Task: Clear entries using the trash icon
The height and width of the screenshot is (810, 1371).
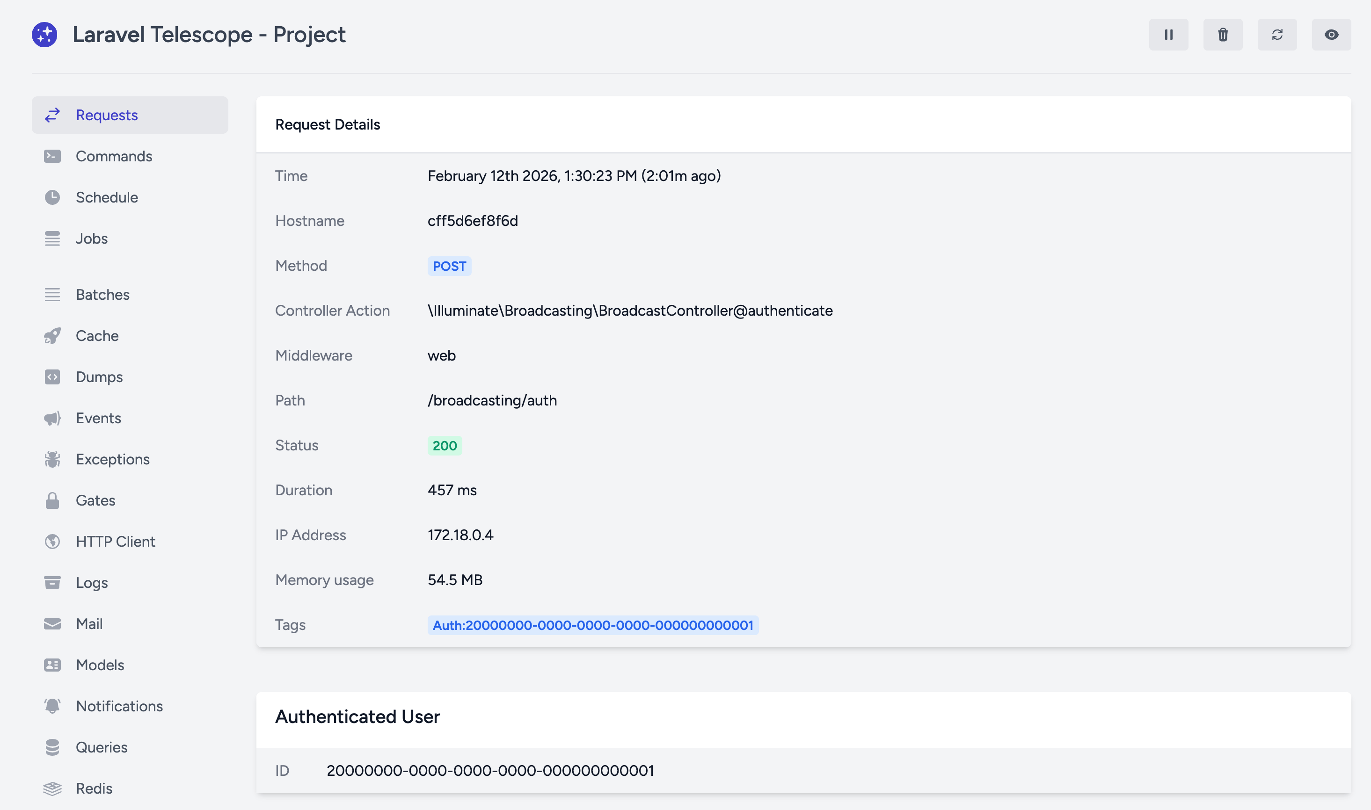Action: (x=1223, y=35)
